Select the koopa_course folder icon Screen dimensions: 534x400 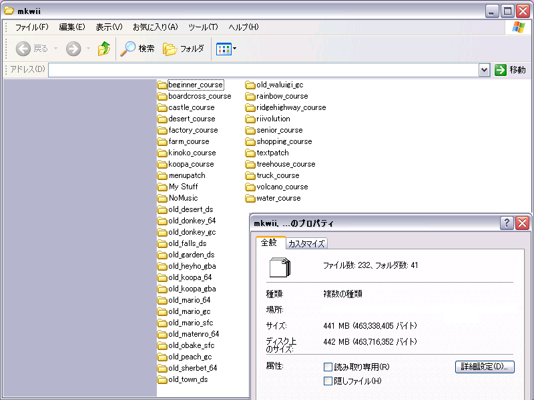tap(162, 164)
